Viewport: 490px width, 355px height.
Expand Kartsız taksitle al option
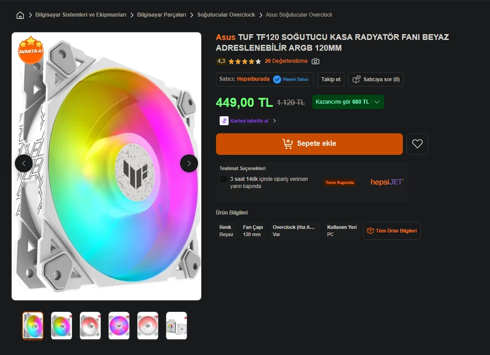(248, 121)
